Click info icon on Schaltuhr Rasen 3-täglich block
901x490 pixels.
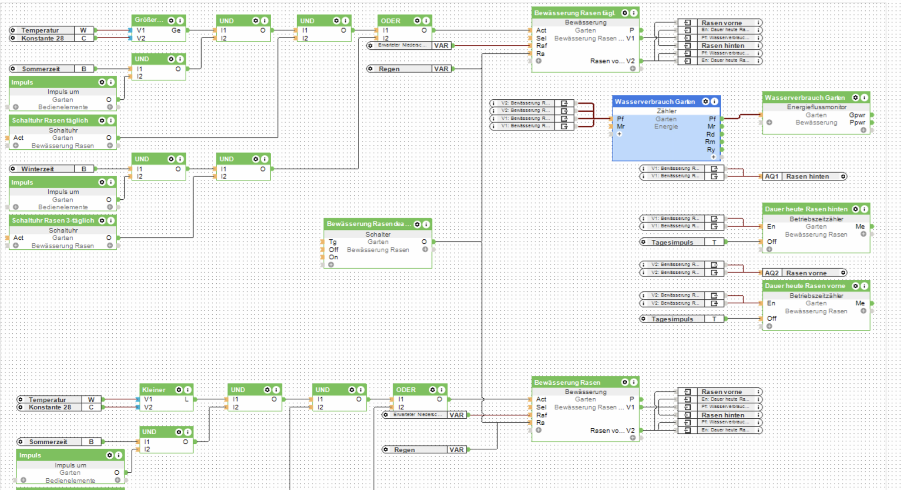pos(111,221)
